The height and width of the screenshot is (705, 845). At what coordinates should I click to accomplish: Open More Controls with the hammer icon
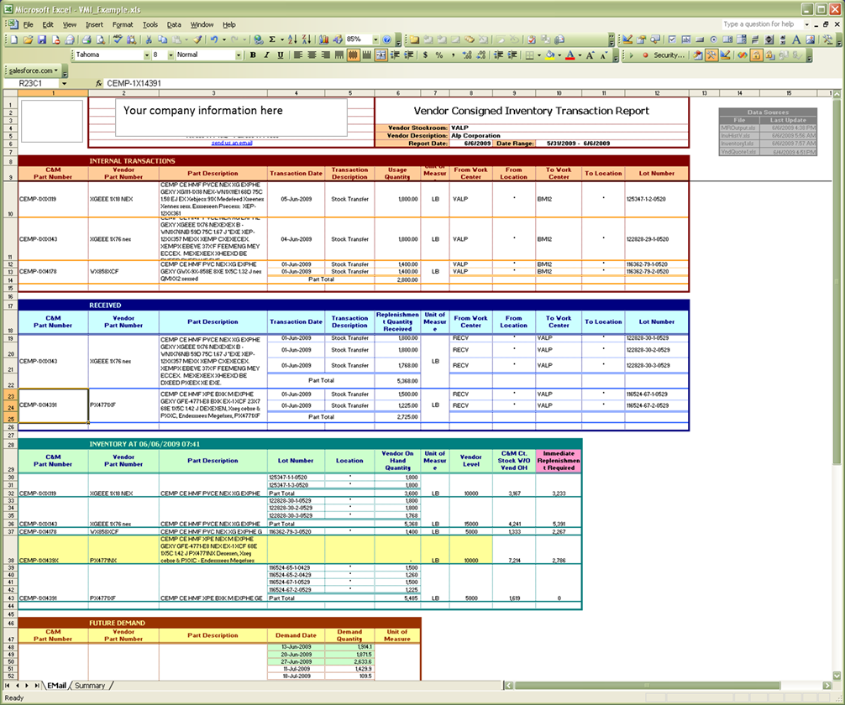click(827, 39)
